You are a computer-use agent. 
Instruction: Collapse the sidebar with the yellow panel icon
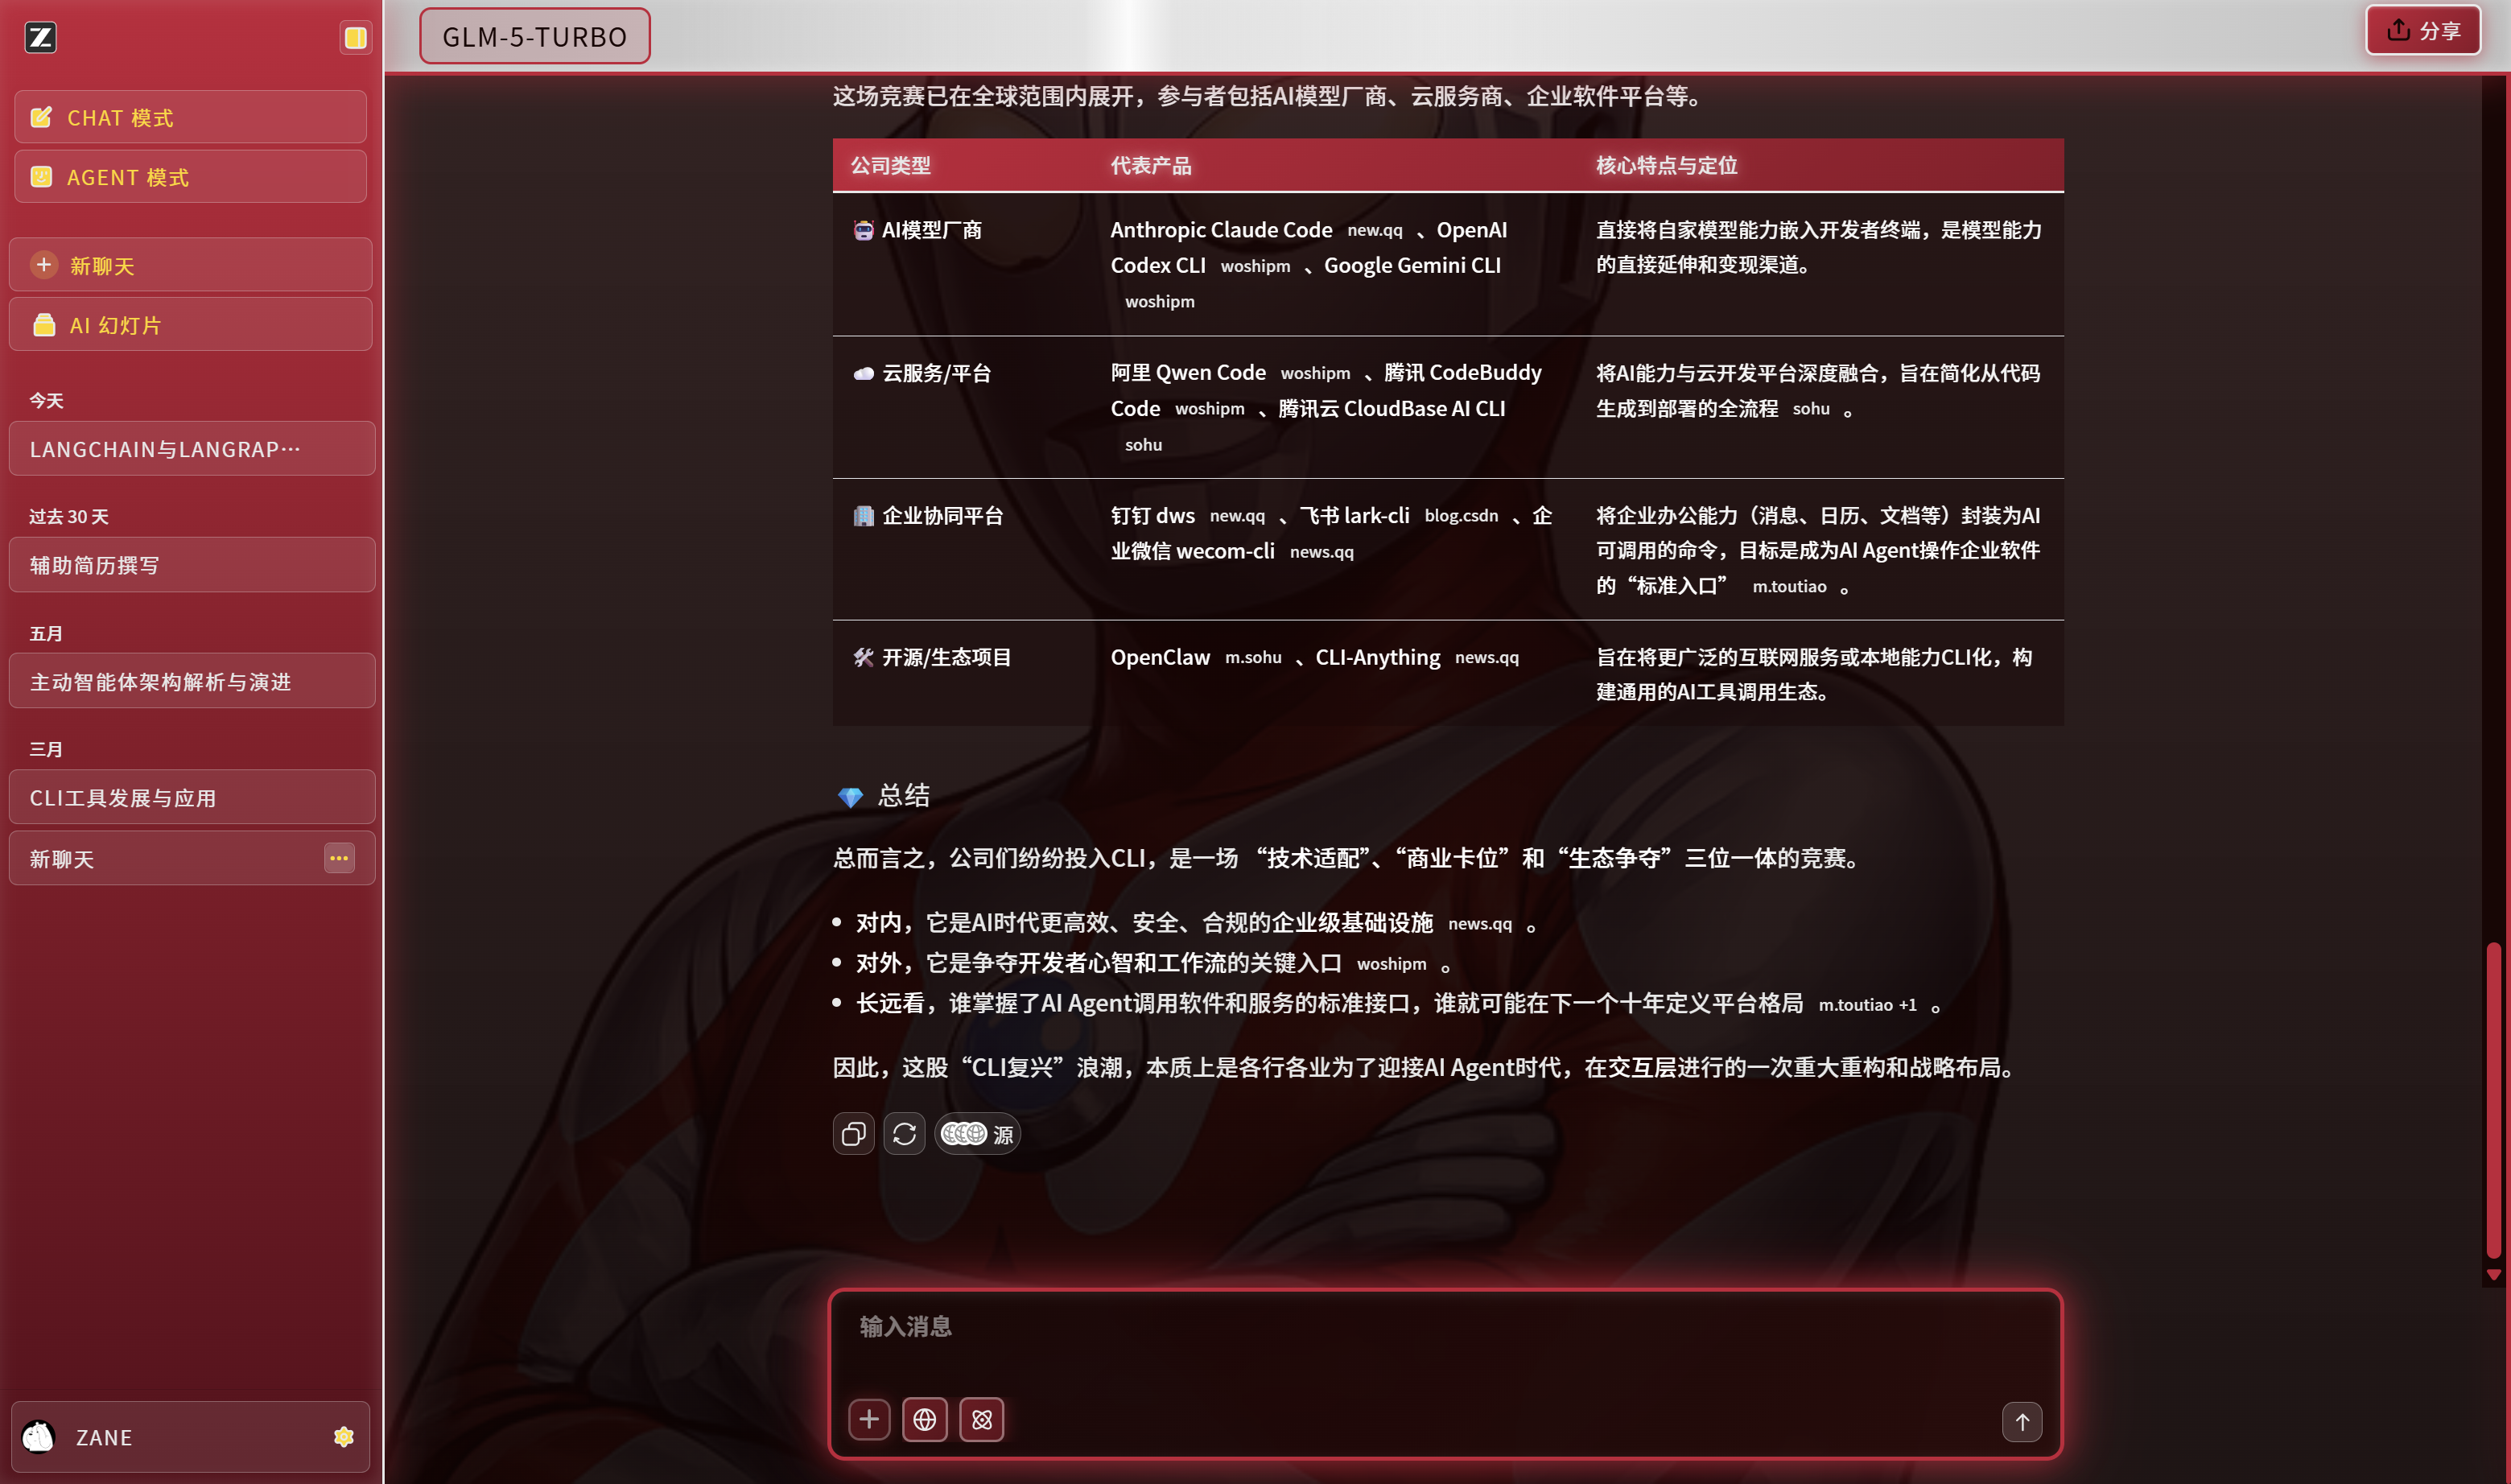point(355,38)
